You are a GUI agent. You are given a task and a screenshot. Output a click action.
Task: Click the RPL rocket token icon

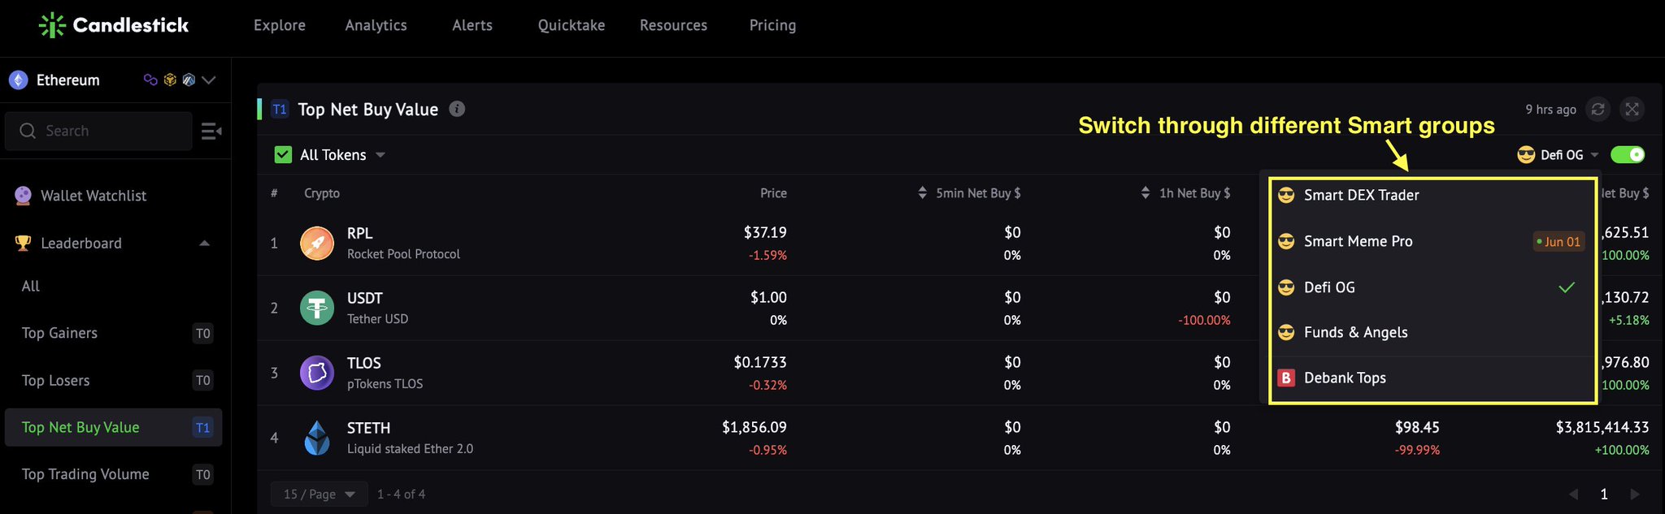(317, 243)
